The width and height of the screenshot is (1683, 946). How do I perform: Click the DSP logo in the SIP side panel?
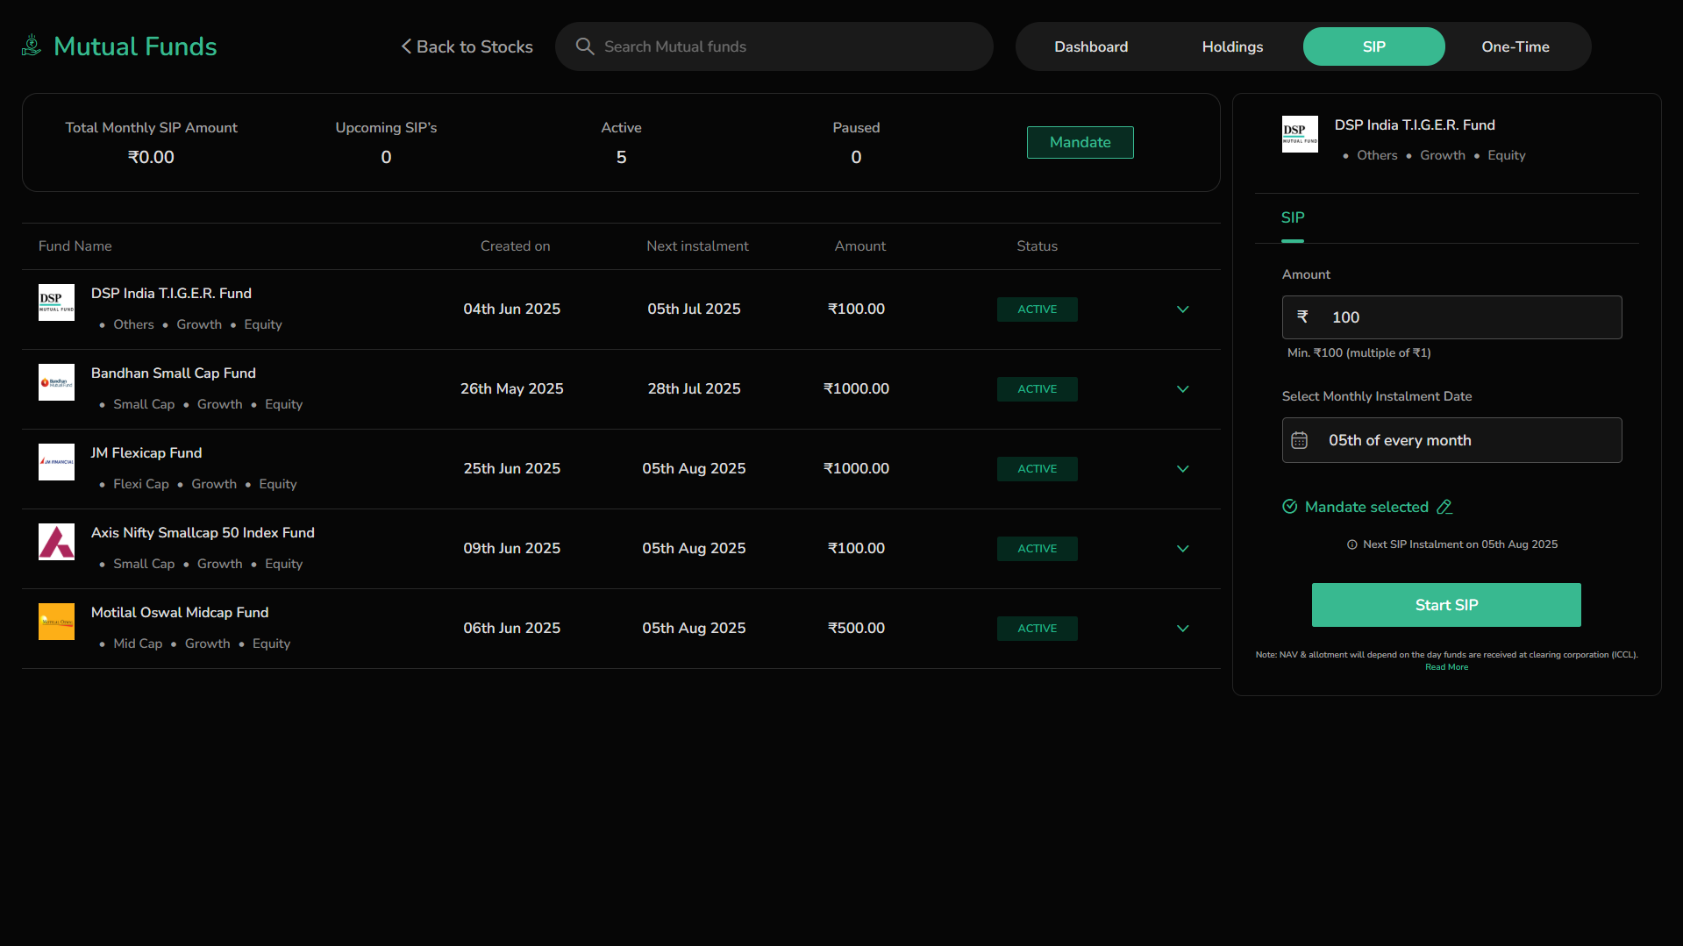coord(1300,134)
